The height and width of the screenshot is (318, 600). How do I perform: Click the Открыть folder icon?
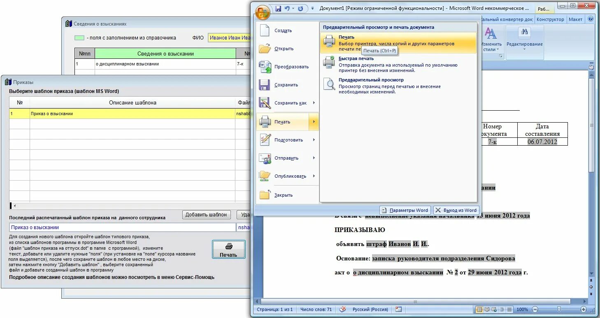(265, 49)
